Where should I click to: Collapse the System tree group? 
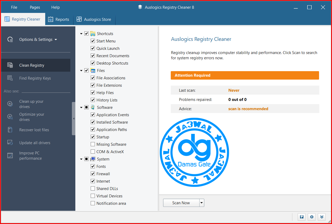[x=81, y=159]
